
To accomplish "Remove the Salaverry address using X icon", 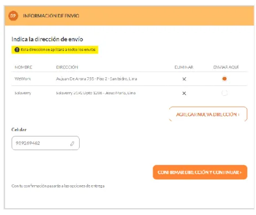I will point(184,93).
